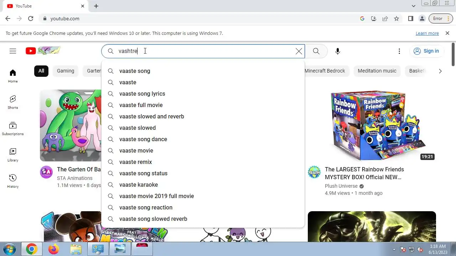
Task: Open the Garten of Banban video thumbnail
Action: (x=71, y=126)
